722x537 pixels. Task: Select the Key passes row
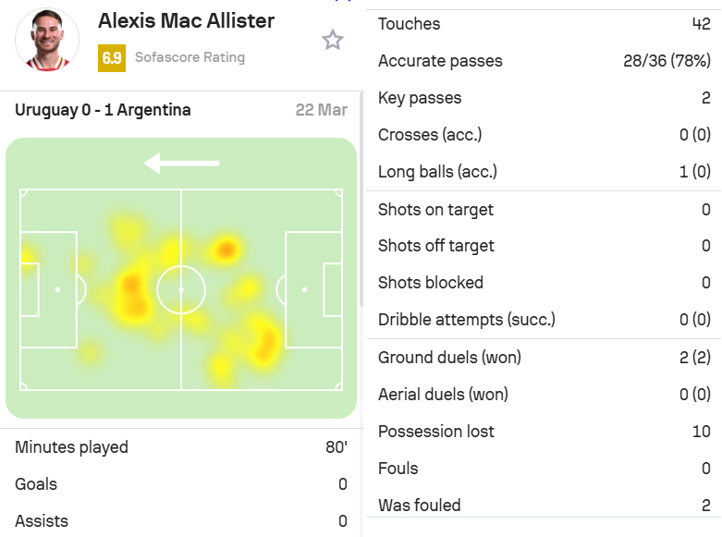coord(544,98)
